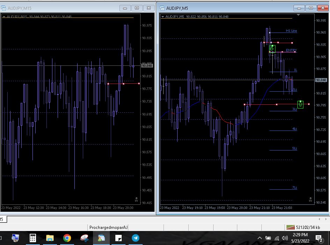This screenshot has height=245, width=330.
Task: Restore the AUDJPY,M15 chart window
Action: coord(137,8)
